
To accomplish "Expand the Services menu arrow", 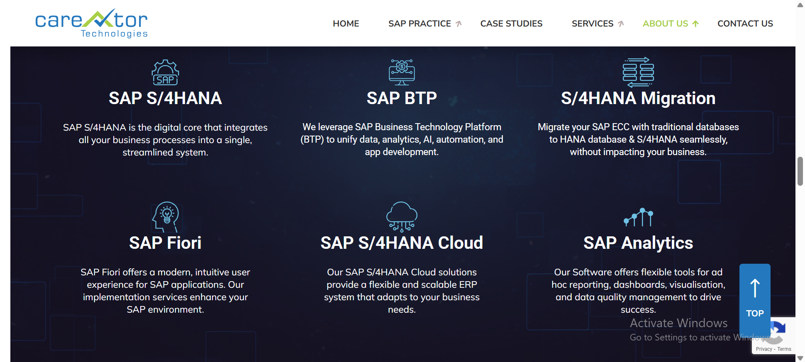I will point(621,24).
